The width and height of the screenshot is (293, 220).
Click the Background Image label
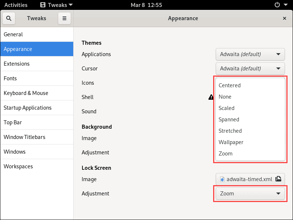pyautogui.click(x=89, y=138)
